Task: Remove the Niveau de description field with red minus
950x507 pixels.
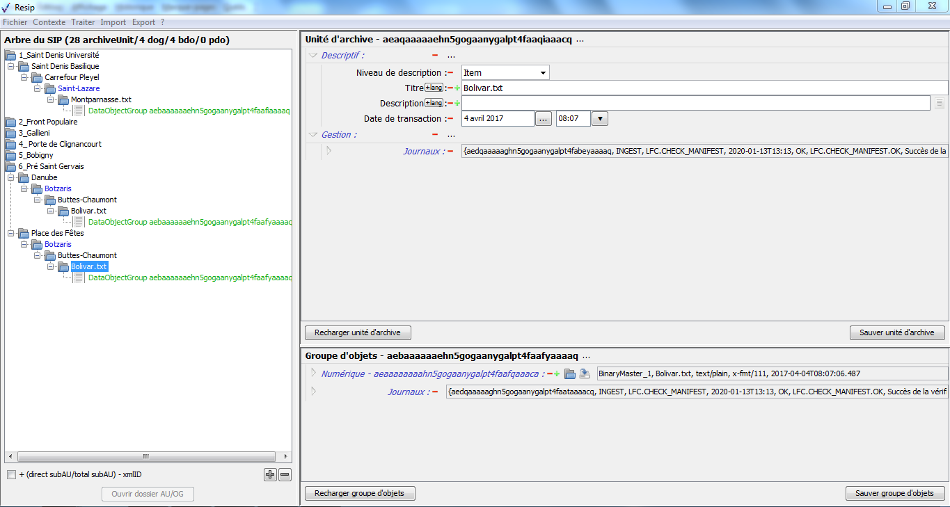Action: (x=450, y=72)
